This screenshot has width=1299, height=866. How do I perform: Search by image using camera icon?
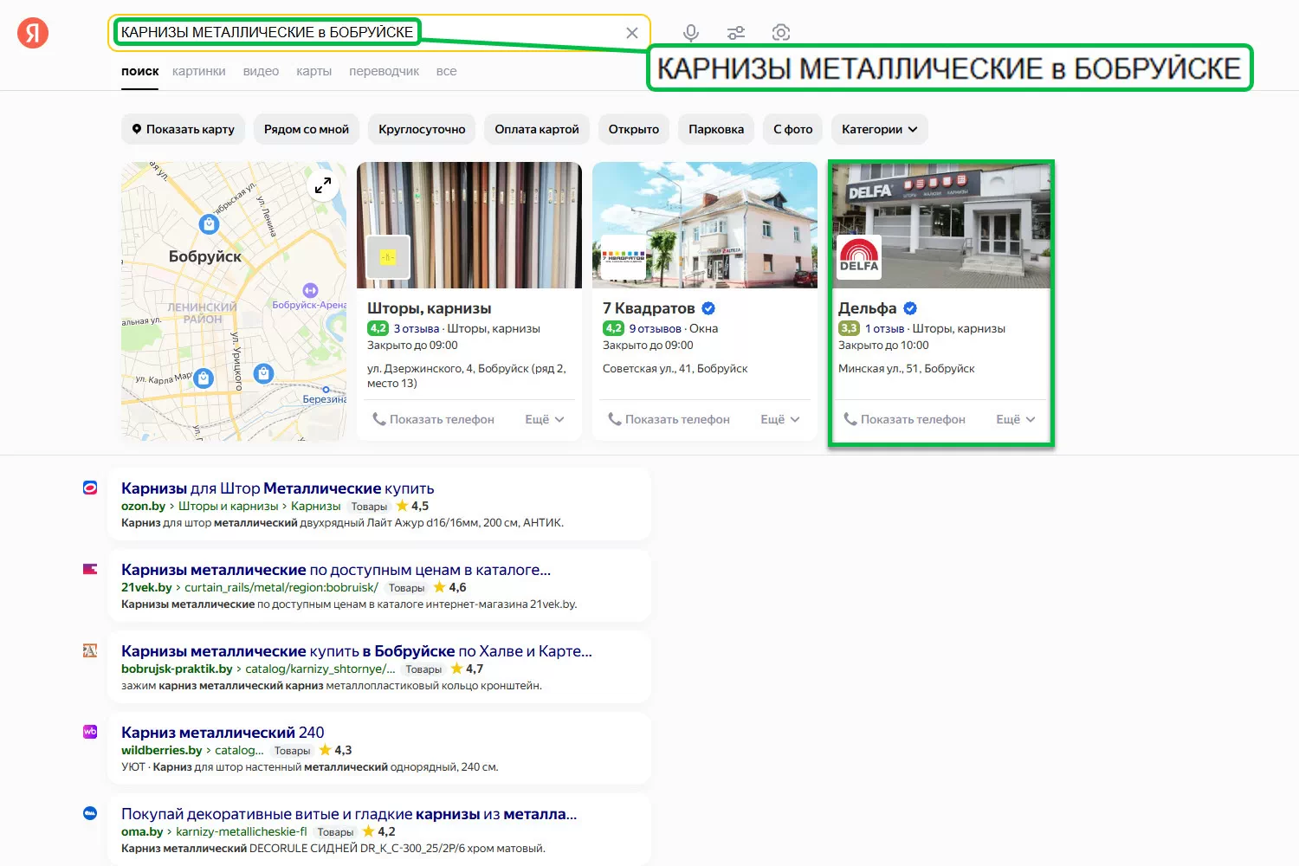781,33
